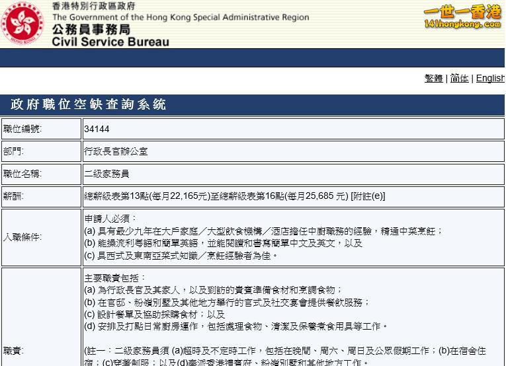
Task: Click the 二級家務員 job title value
Action: click(106, 174)
